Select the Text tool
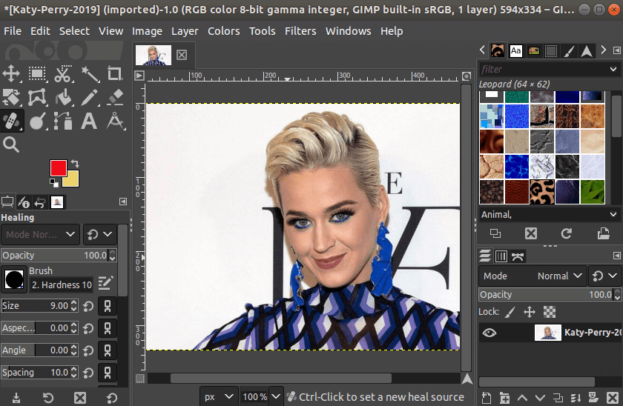This screenshot has height=406, width=623. pos(90,121)
